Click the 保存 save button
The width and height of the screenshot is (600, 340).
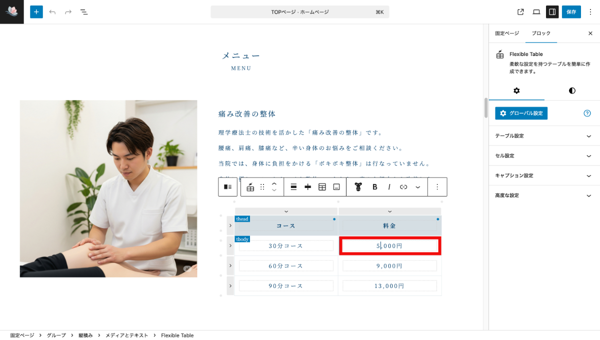pyautogui.click(x=571, y=11)
